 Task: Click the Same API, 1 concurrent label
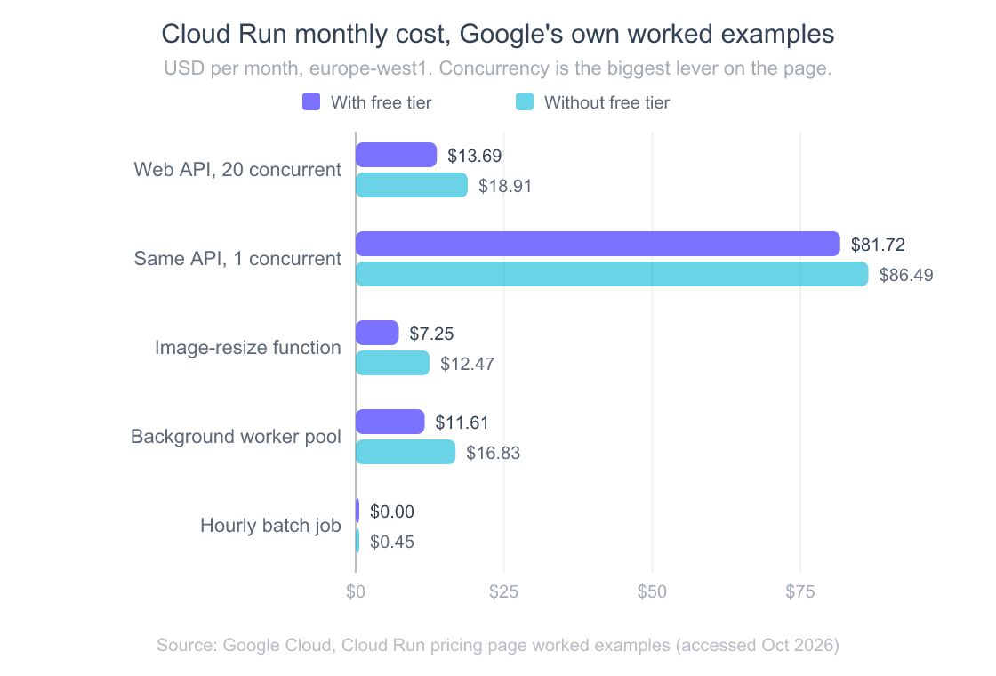click(237, 259)
